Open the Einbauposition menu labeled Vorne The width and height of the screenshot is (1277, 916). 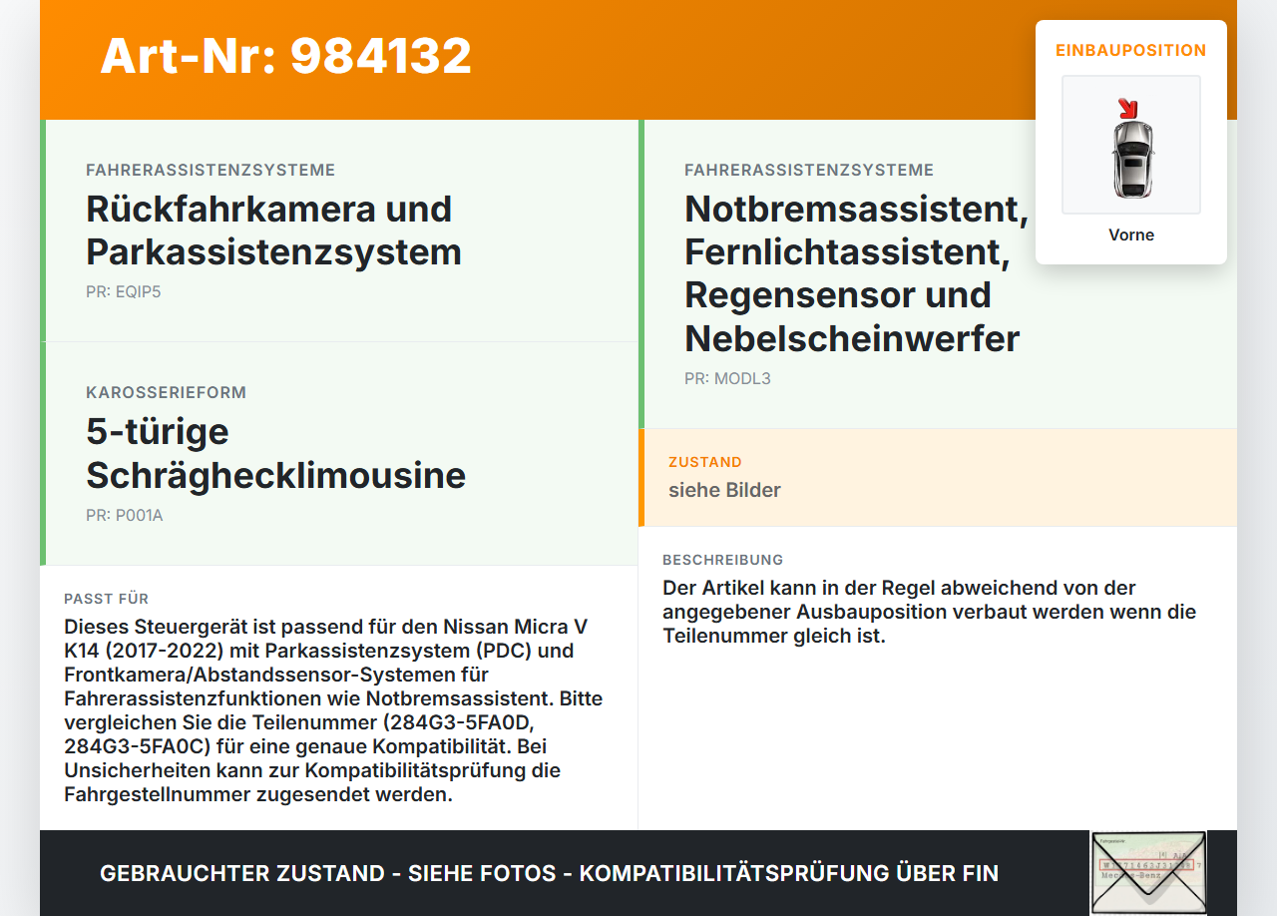coord(1130,234)
